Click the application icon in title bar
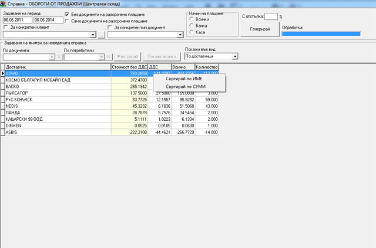 [3, 4]
